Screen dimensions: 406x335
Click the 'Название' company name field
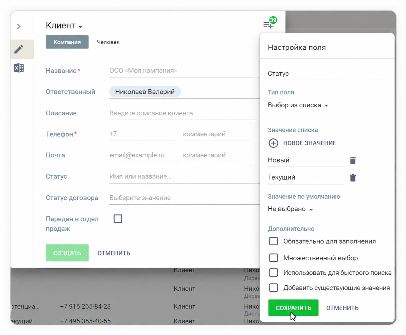(184, 71)
